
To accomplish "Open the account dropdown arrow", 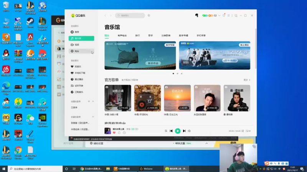I will click(x=219, y=16).
